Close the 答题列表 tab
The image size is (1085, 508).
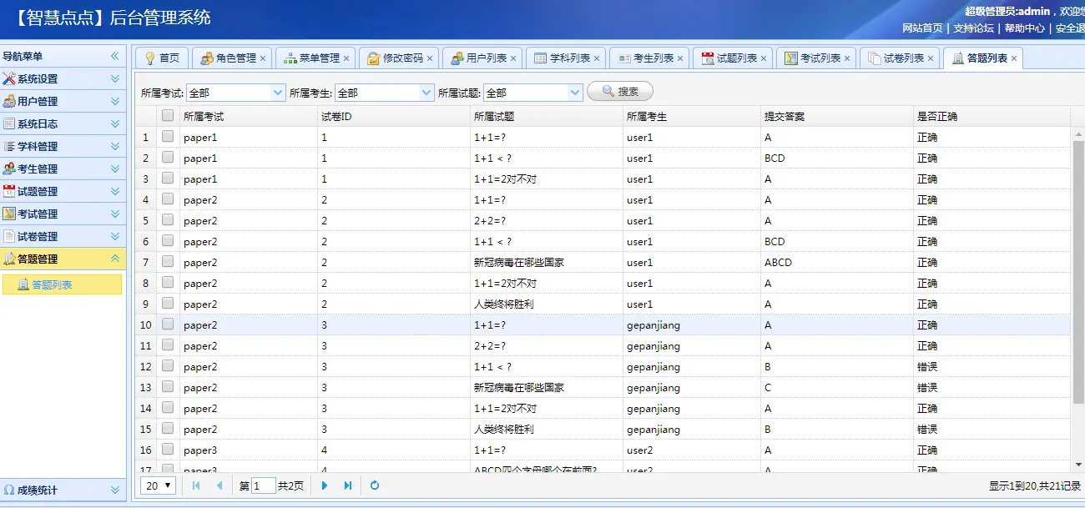tap(1014, 58)
